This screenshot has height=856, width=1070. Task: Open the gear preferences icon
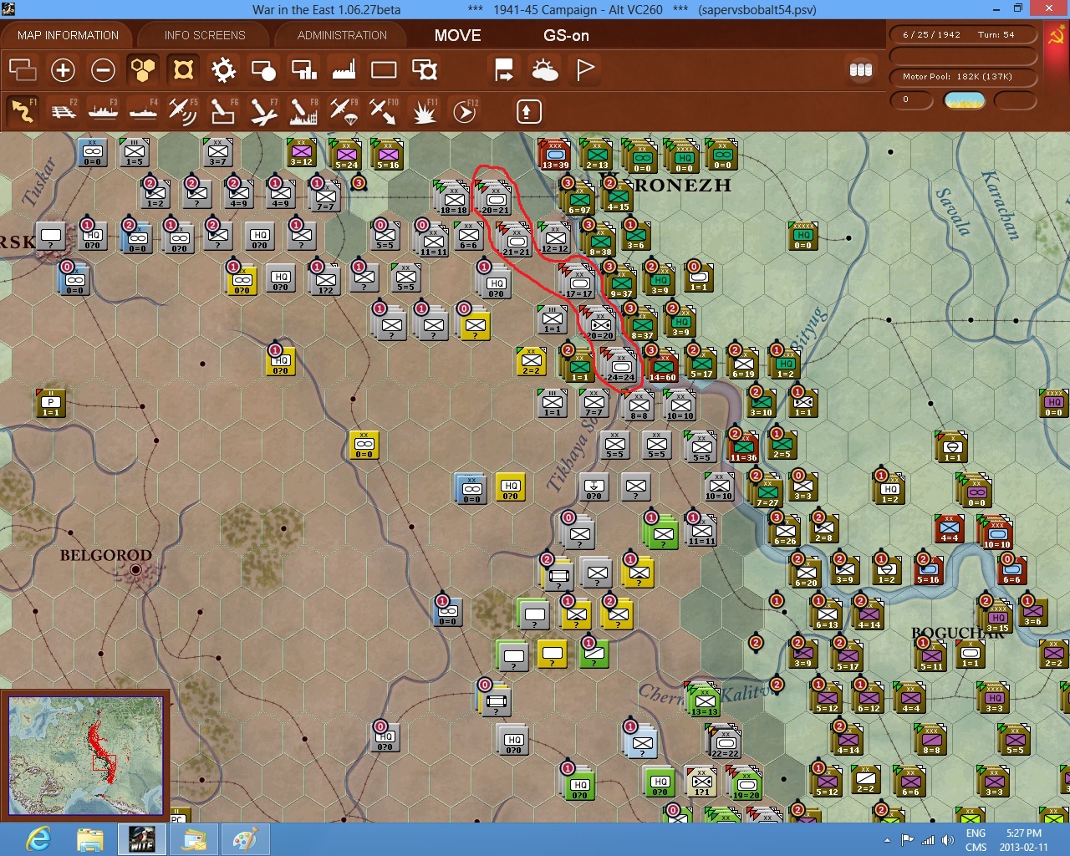coord(223,69)
